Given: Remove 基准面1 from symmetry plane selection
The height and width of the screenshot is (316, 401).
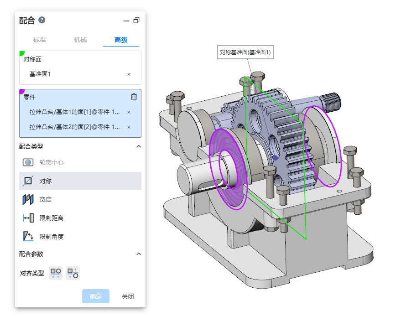Looking at the screenshot, I should 129,74.
